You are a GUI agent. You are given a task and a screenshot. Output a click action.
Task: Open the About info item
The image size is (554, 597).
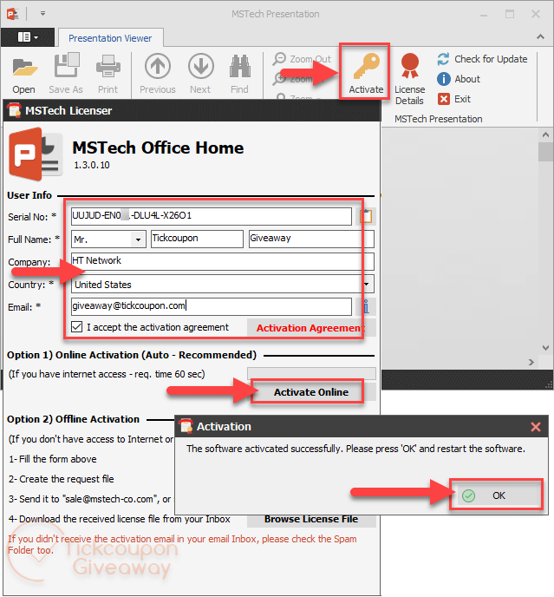click(x=459, y=79)
